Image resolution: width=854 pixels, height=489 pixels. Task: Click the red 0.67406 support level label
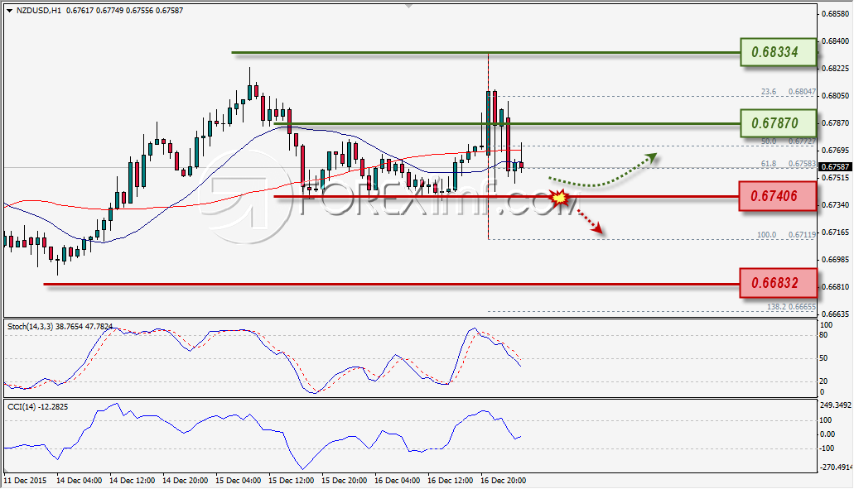coord(778,196)
